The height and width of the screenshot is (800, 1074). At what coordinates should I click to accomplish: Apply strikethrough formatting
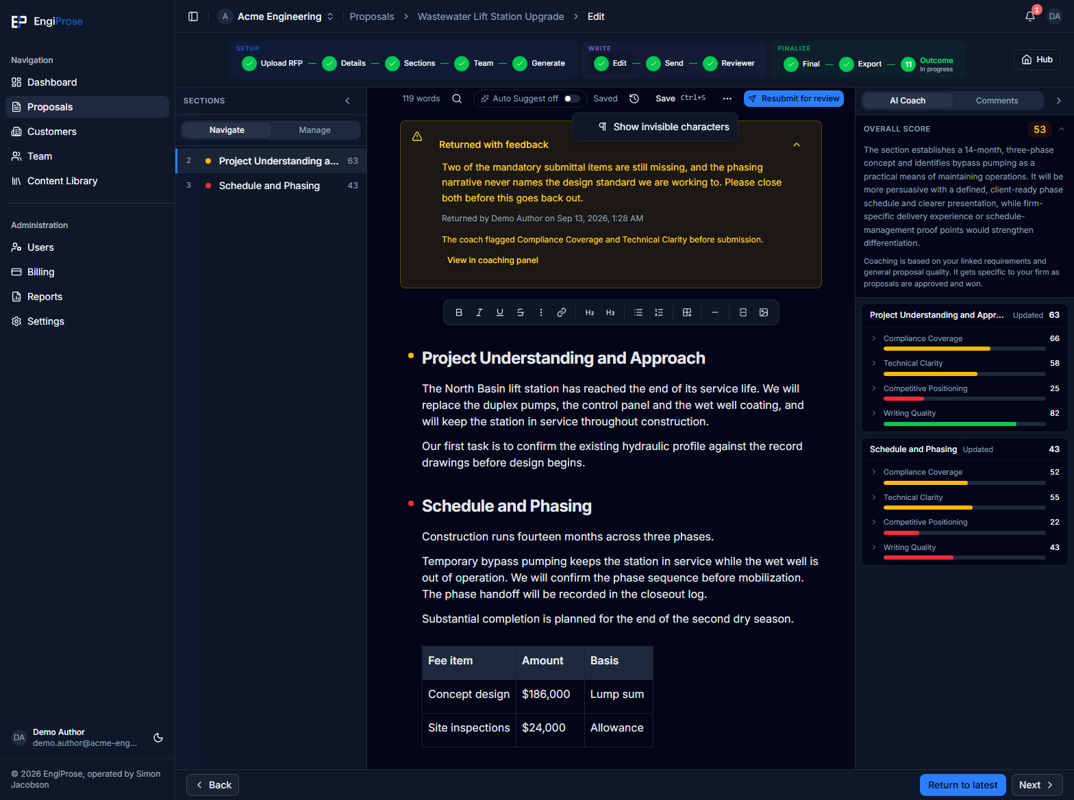(x=521, y=312)
